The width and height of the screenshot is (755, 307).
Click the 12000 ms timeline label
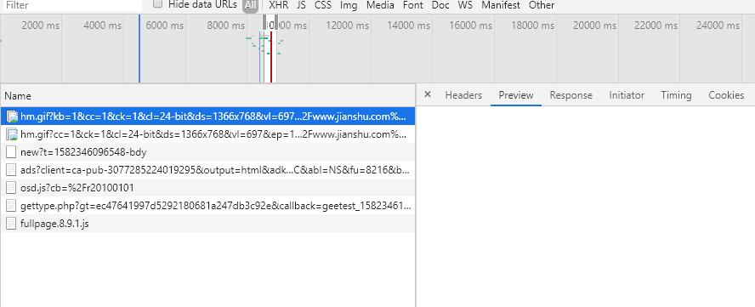347,25
